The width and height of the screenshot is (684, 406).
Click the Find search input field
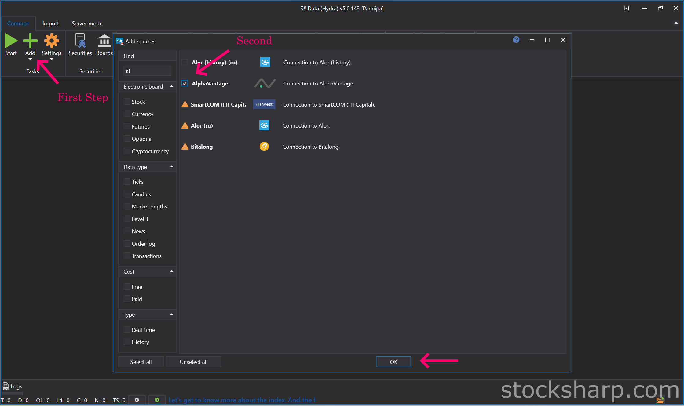pos(147,71)
